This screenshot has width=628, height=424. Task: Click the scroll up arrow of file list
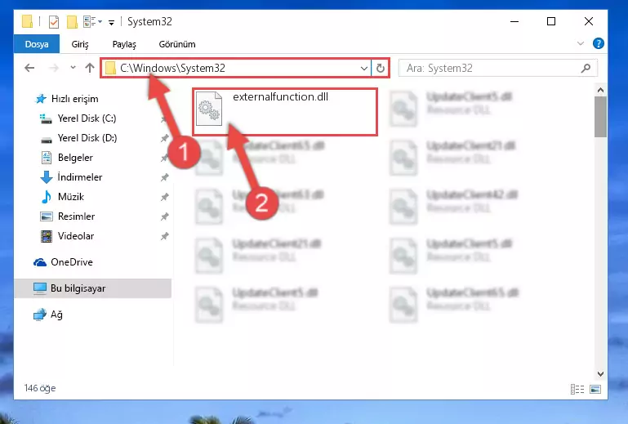[x=600, y=90]
